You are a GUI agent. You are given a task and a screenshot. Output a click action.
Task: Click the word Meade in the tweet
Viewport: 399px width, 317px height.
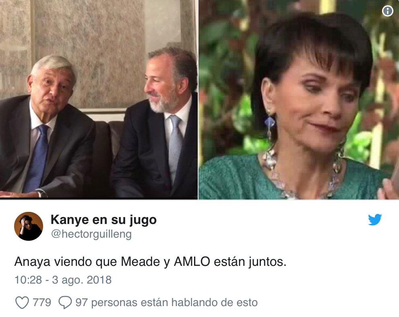tap(140, 262)
